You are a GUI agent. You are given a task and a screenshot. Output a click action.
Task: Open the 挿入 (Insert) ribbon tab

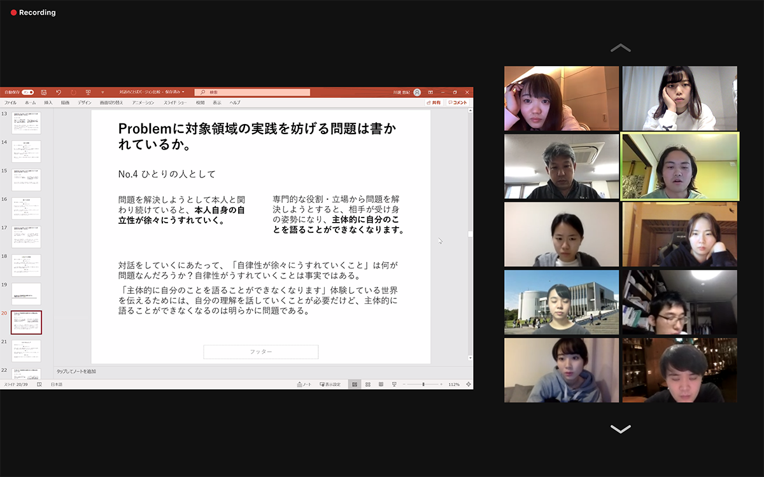(48, 102)
